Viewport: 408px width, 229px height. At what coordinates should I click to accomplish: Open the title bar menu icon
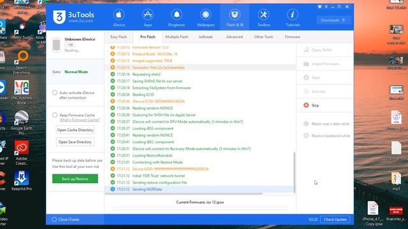click(x=326, y=7)
